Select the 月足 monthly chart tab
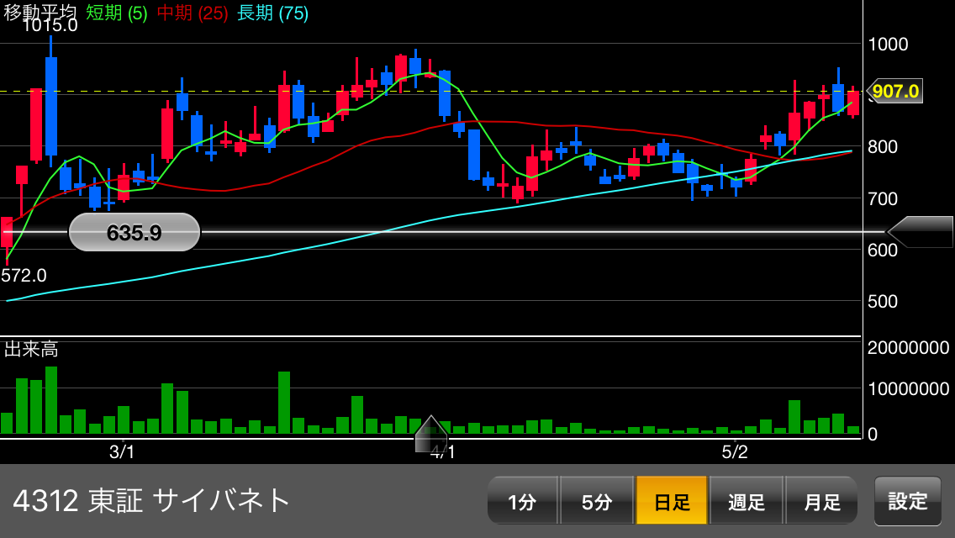Screen dimensions: 955x538 coord(821,501)
